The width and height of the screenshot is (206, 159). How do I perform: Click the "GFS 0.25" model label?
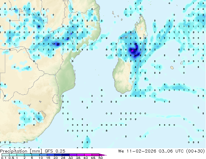[x=55, y=151]
